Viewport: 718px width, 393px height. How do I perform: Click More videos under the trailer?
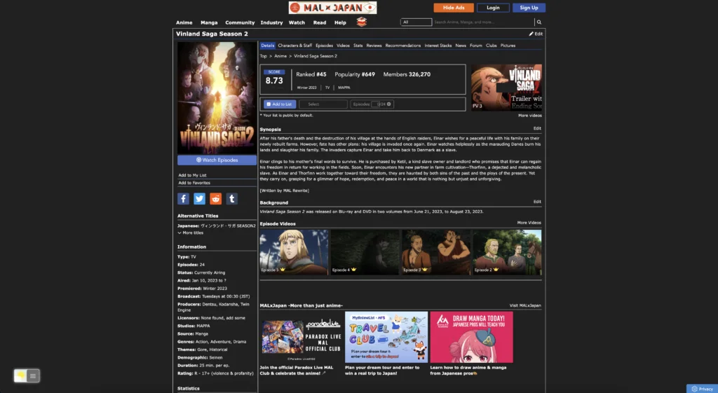point(530,116)
